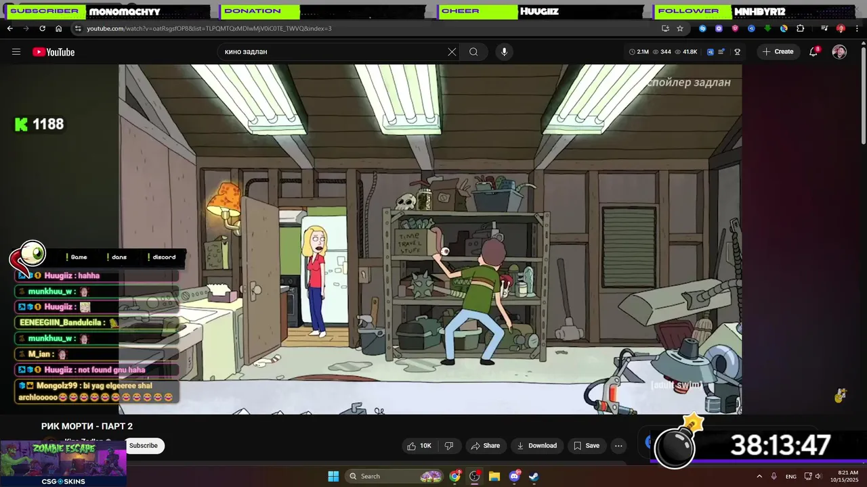The width and height of the screenshot is (867, 487).
Task: Share the video
Action: tap(485, 446)
